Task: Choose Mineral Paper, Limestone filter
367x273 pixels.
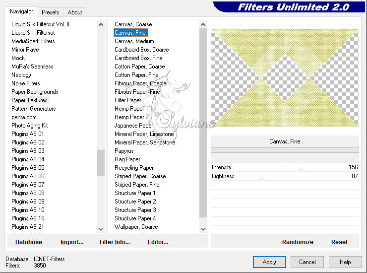Action: (x=144, y=134)
